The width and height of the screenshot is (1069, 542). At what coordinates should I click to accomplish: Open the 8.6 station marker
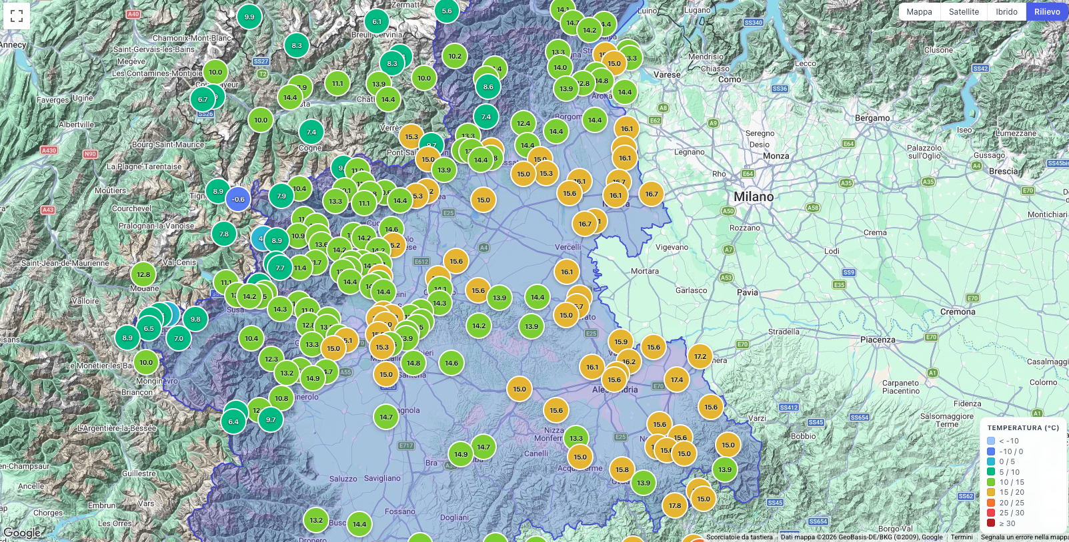pyautogui.click(x=488, y=87)
